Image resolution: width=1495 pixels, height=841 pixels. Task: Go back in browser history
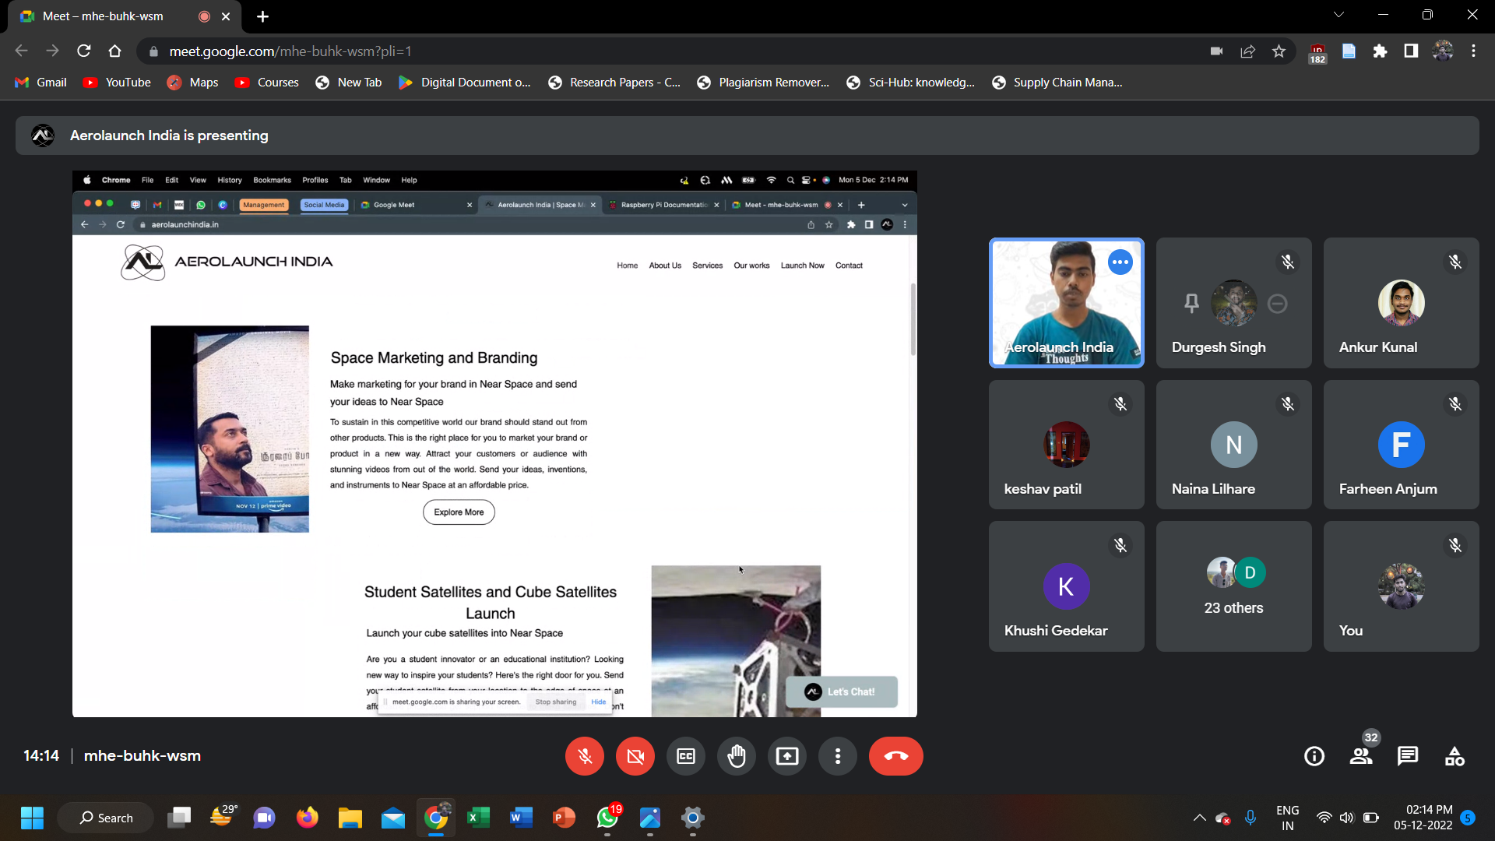[22, 51]
